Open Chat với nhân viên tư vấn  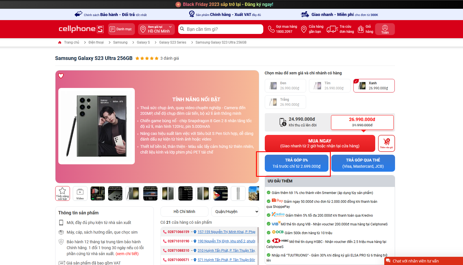pyautogui.click(x=424, y=261)
